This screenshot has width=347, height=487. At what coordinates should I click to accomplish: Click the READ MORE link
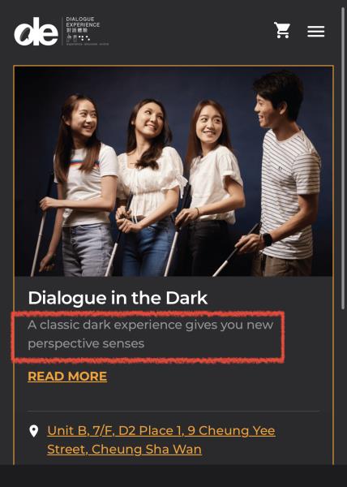[x=67, y=377]
